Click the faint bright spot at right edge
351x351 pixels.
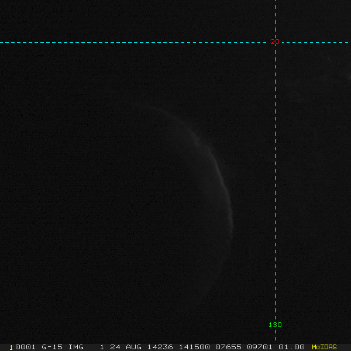350,78
